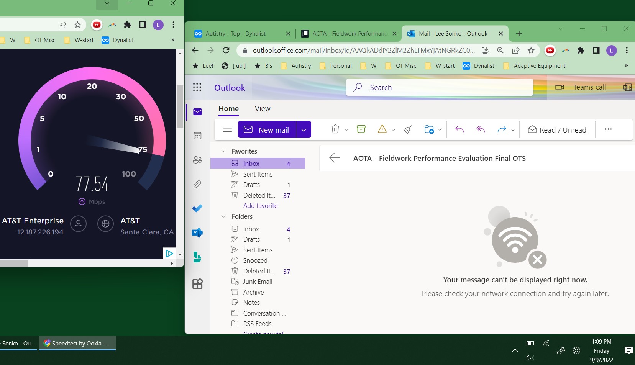This screenshot has width=635, height=365.
Task: Open a new browser tab
Action: point(519,34)
